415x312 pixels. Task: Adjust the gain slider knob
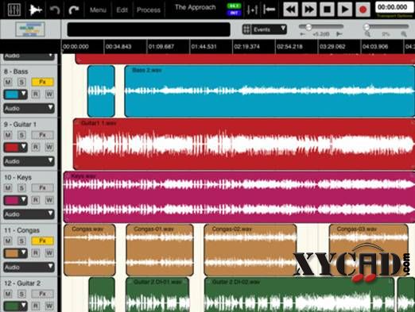click(x=308, y=27)
